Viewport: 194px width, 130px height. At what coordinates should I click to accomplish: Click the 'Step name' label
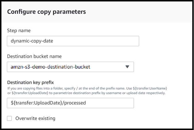click(x=19, y=30)
